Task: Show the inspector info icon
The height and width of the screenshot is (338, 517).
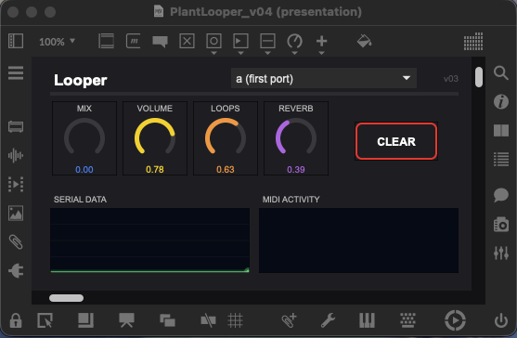Action: (x=501, y=101)
